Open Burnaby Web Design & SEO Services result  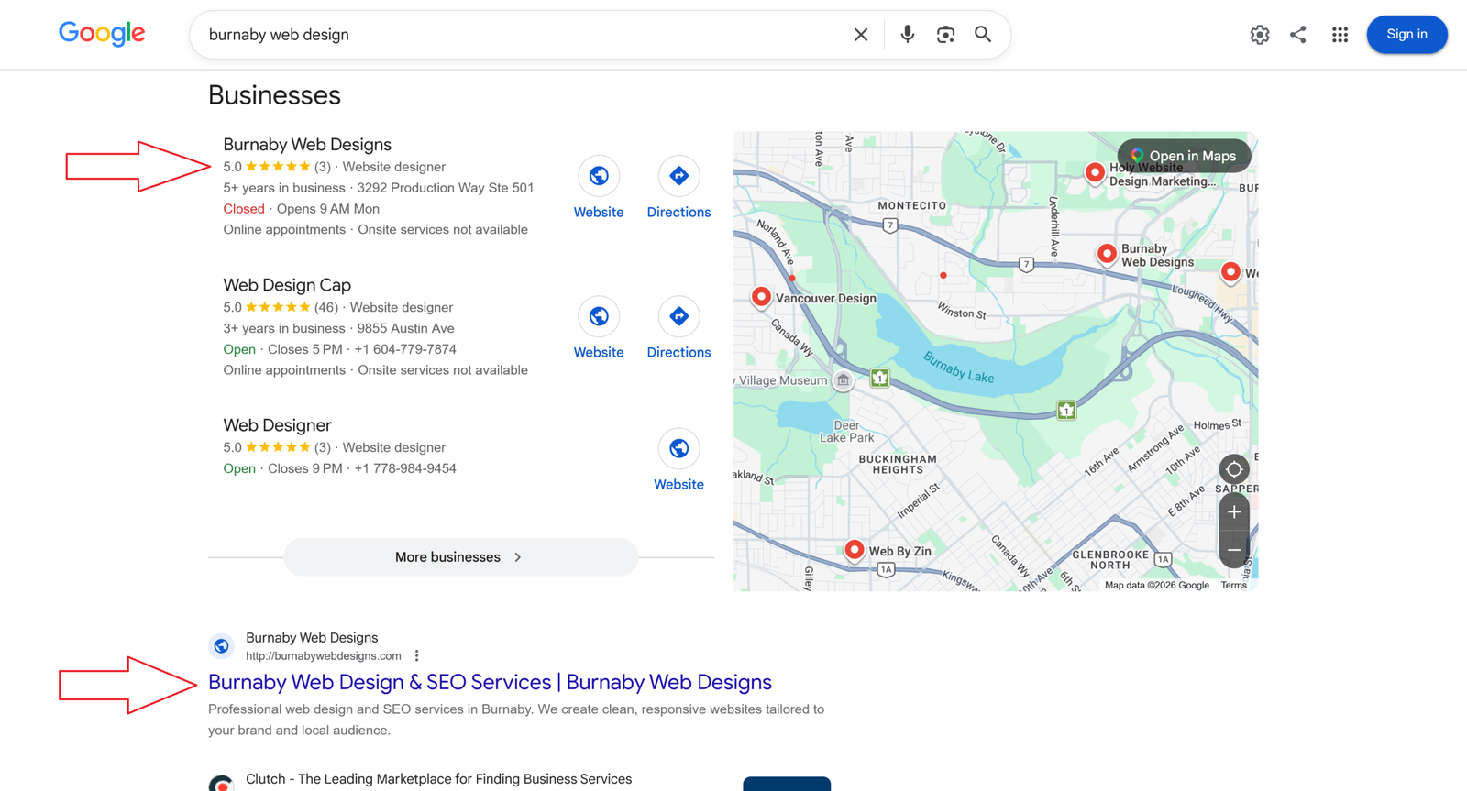click(490, 682)
